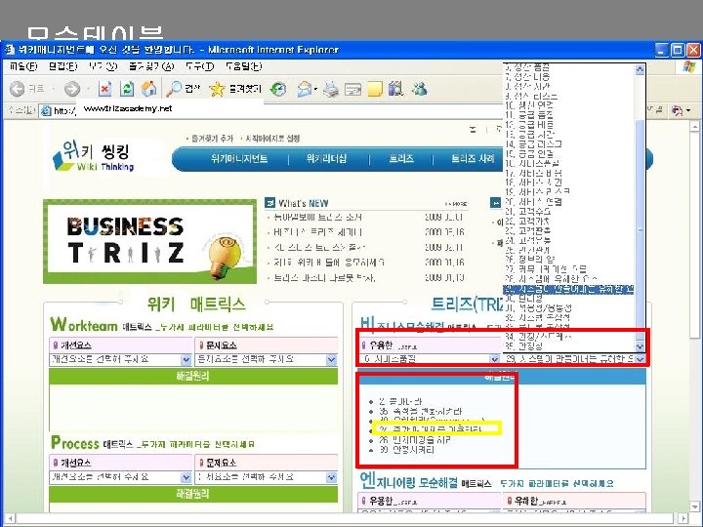Select item 21 in the open dropdown list

569,211
